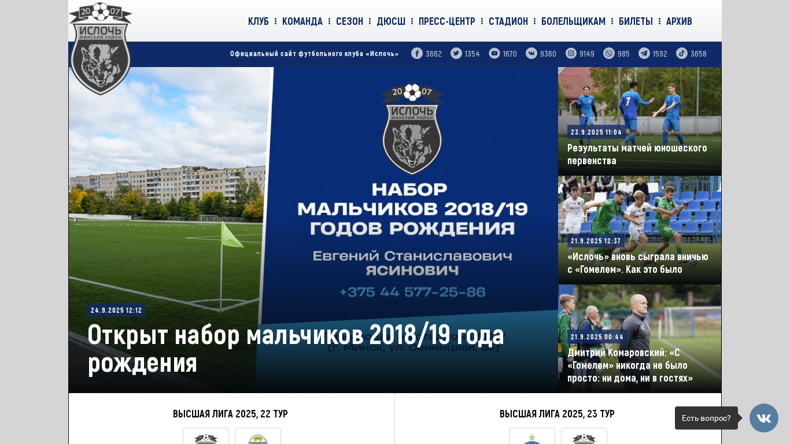Open the Twitter social icon

(x=456, y=53)
